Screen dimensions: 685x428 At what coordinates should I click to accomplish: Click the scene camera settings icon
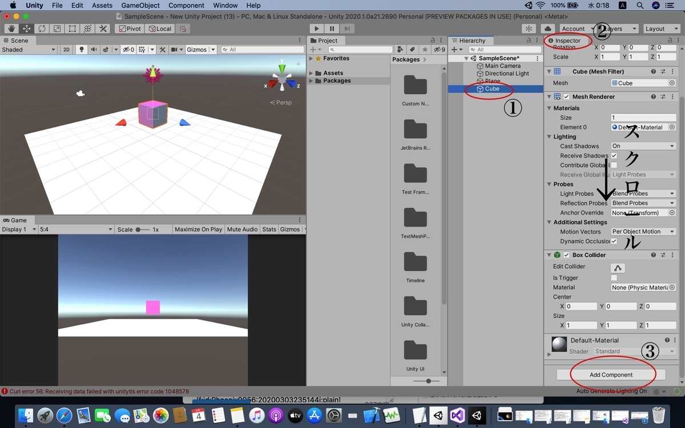click(x=175, y=50)
